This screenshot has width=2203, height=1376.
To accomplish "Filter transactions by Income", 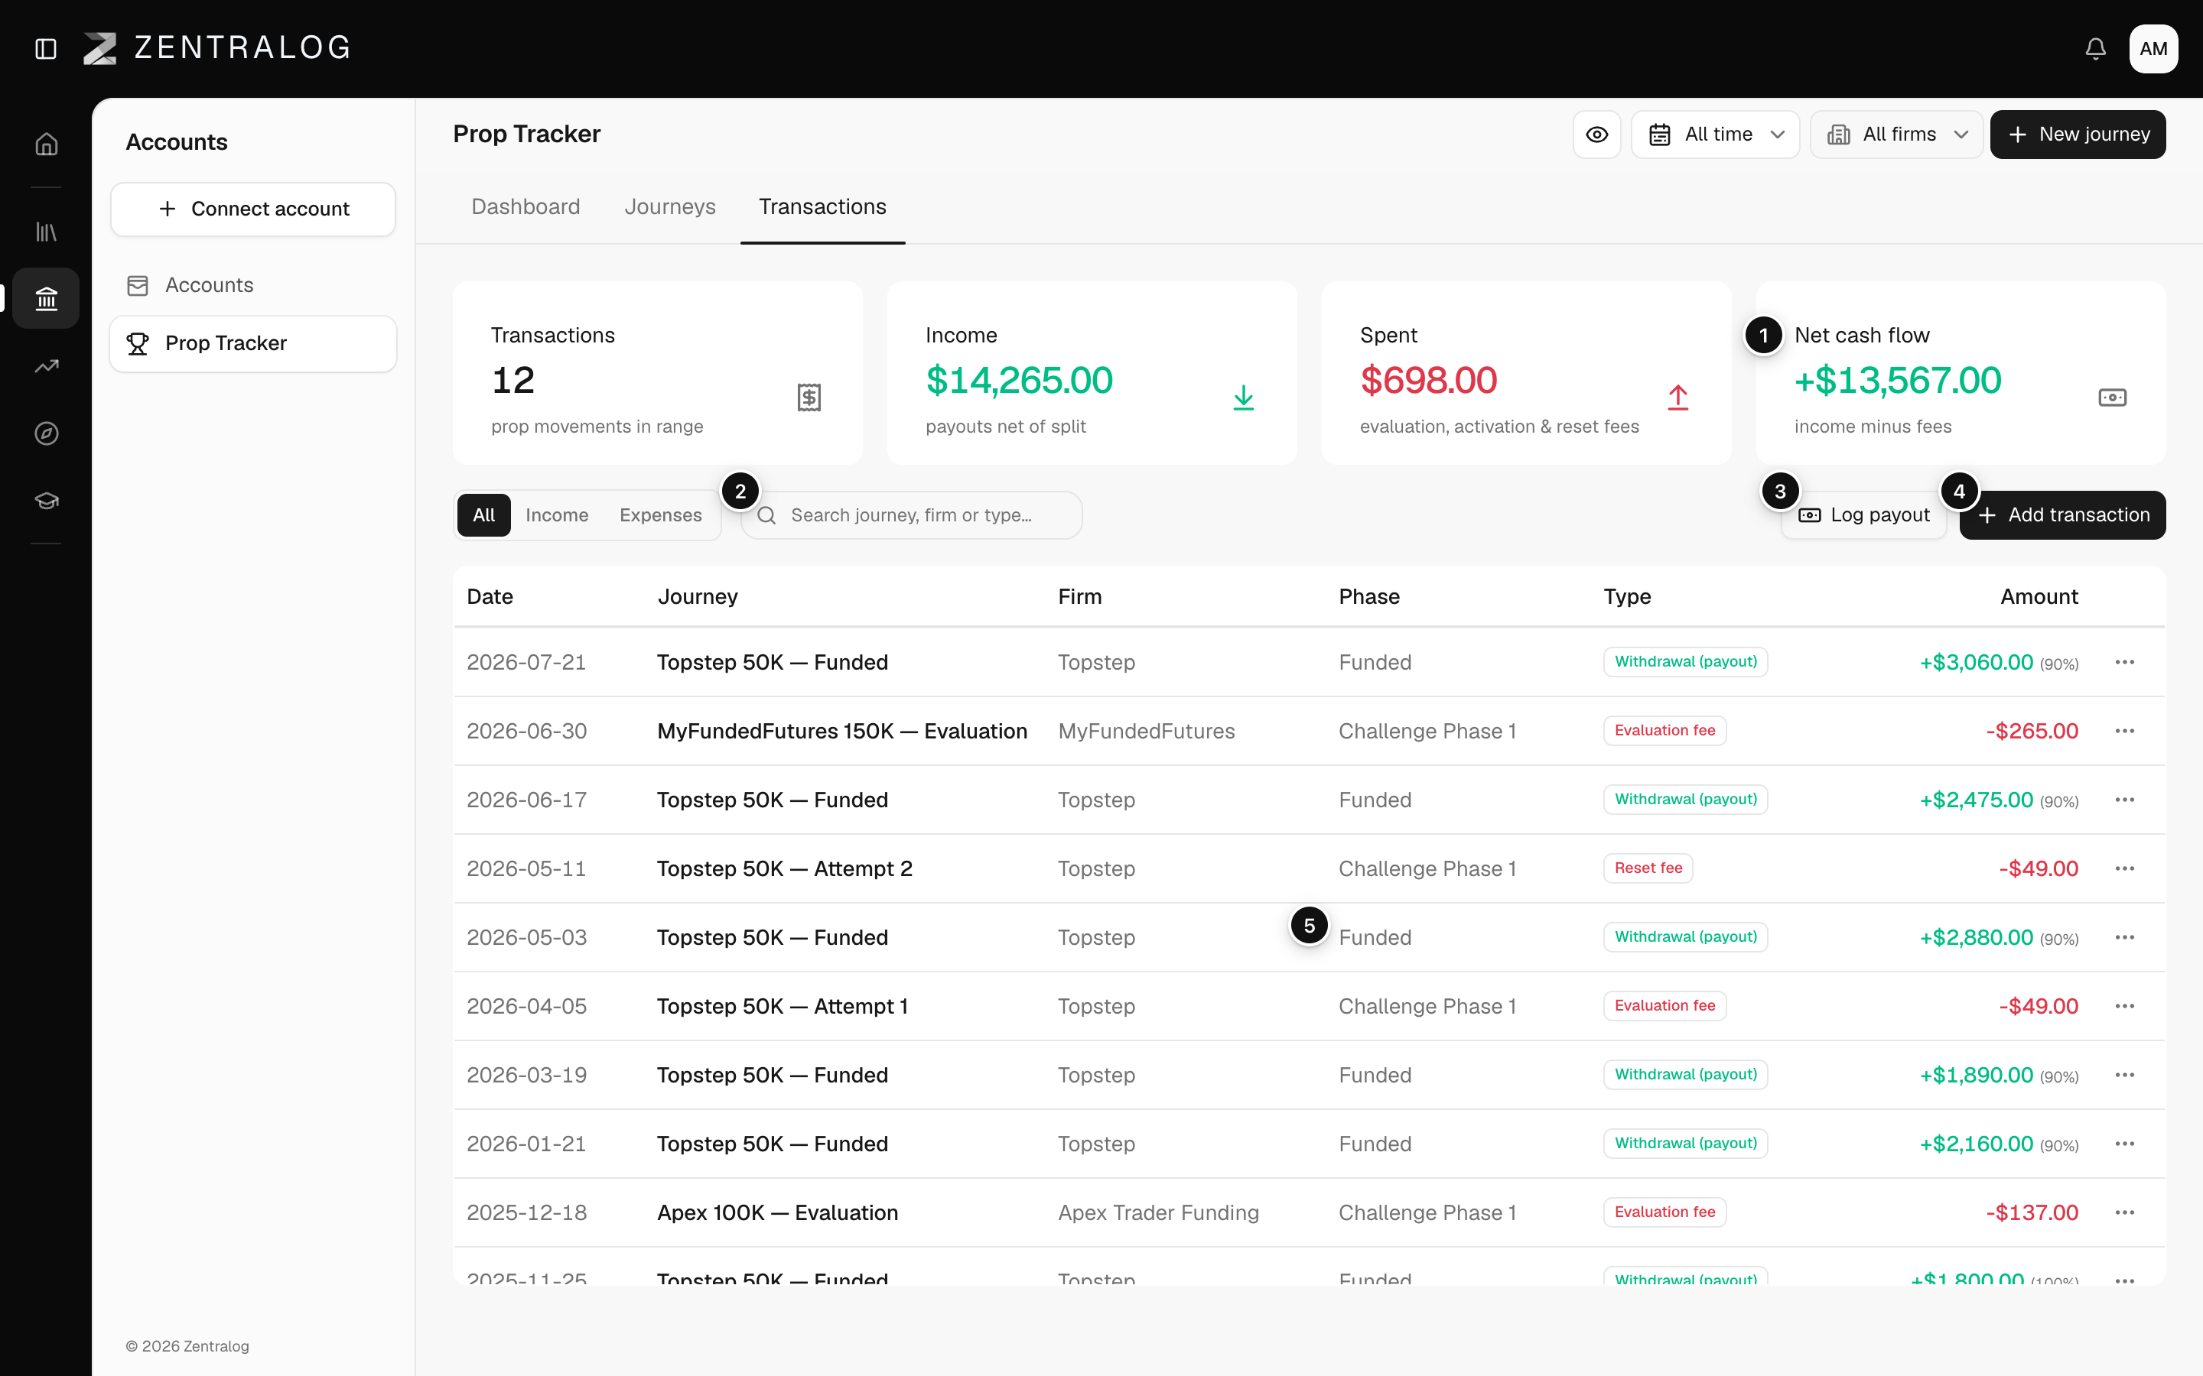I will click(557, 515).
